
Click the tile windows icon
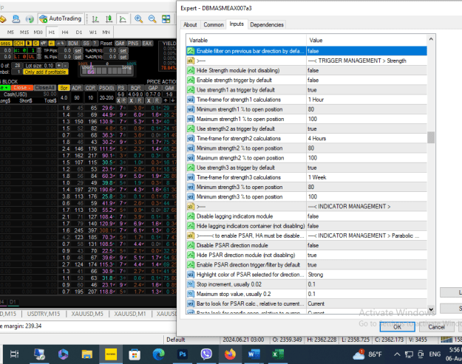click(166, 19)
